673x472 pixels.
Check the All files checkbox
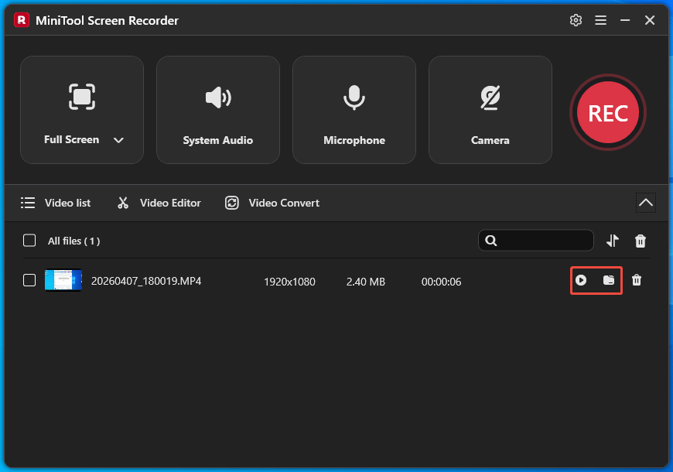29,240
